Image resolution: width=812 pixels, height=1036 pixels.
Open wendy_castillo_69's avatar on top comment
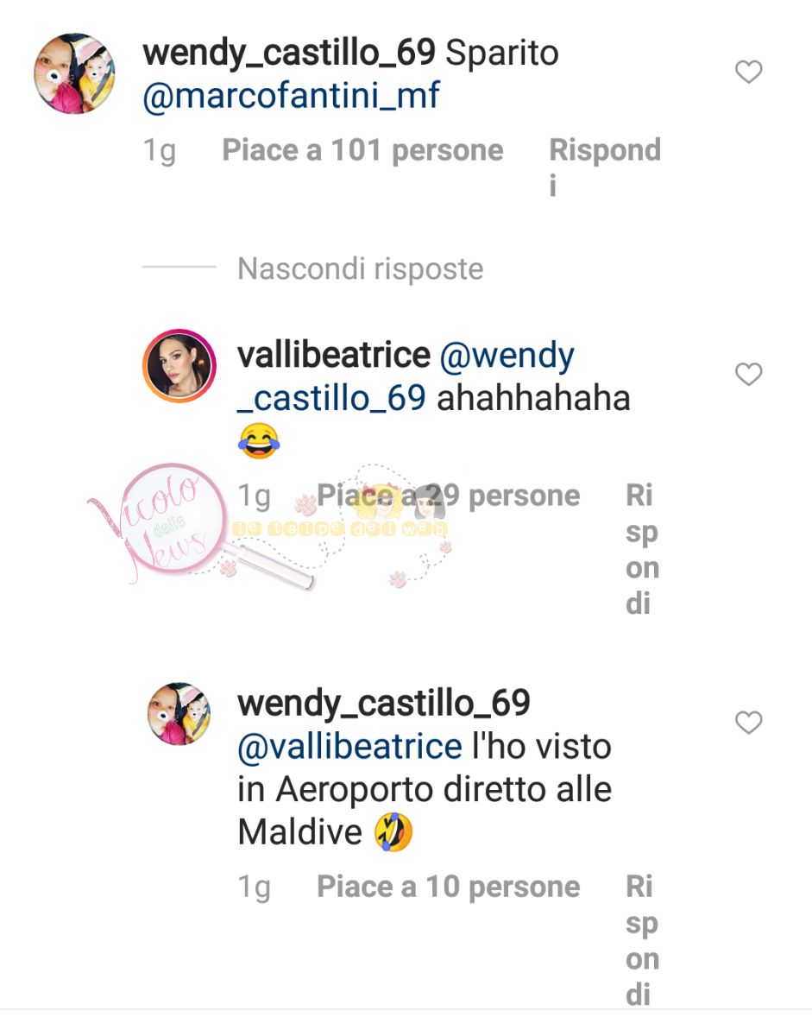73,73
